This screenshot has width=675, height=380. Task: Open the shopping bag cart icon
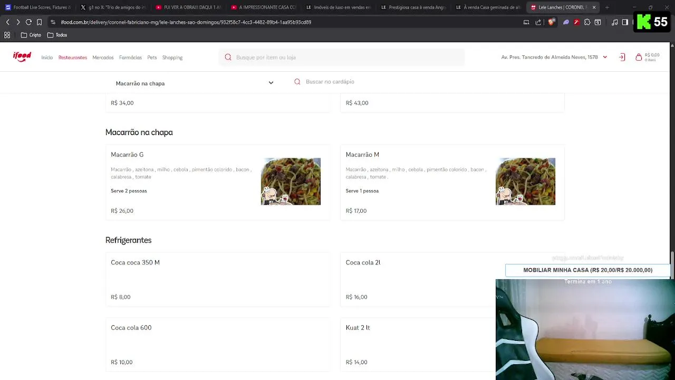pyautogui.click(x=639, y=57)
